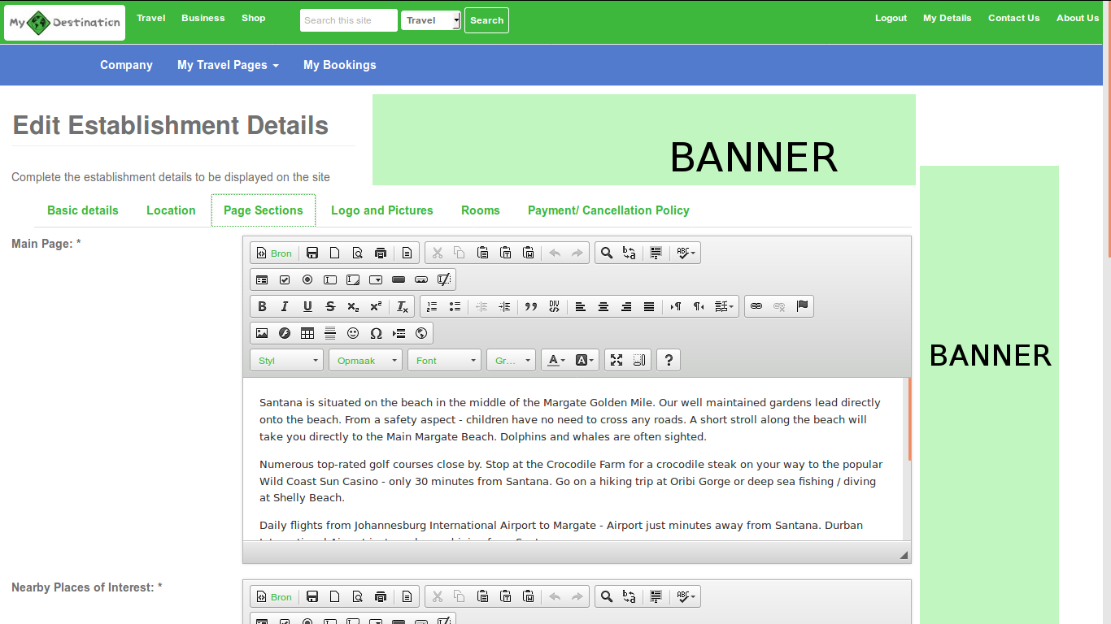Image resolution: width=1111 pixels, height=624 pixels.
Task: Open the Rooms tab
Action: pos(480,210)
